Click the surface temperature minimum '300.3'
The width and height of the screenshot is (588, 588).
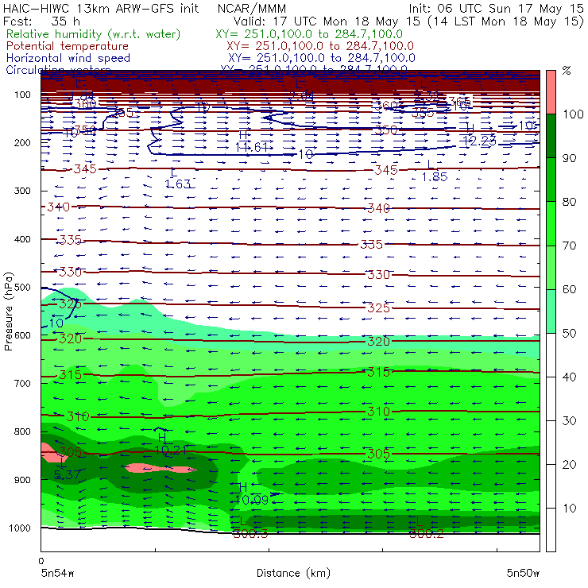click(250, 534)
